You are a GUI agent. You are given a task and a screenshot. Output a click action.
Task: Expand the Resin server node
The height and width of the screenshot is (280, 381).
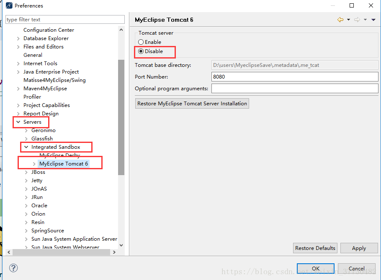(26, 222)
